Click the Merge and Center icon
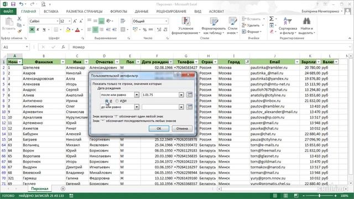Screen dimensions: 354x199 point(123,29)
